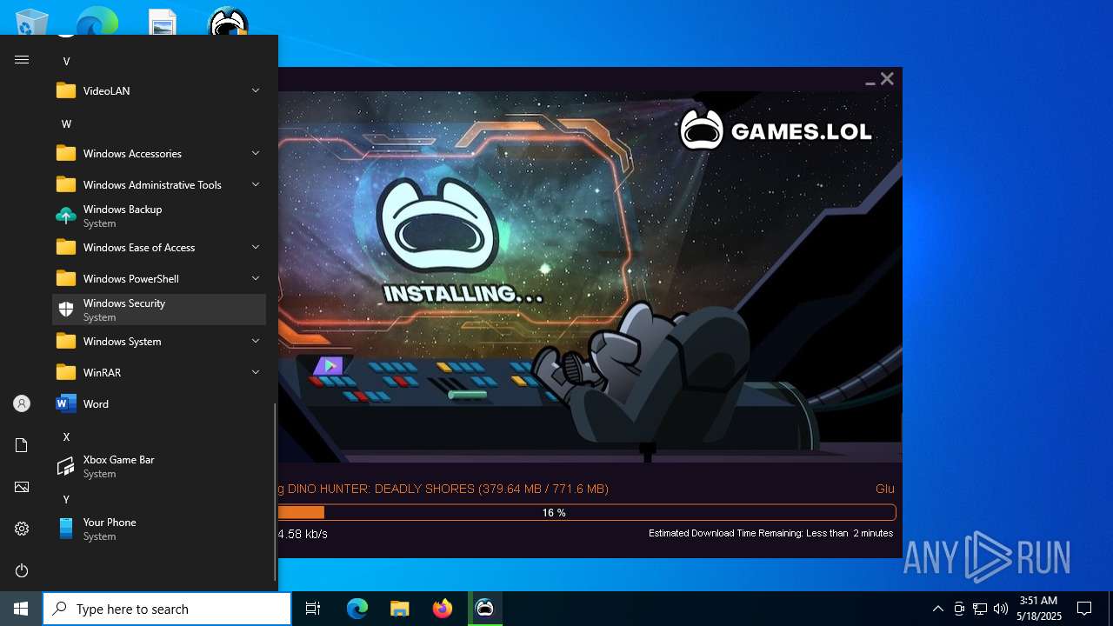Click the letter Y section header
This screenshot has height=626, width=1113.
pyautogui.click(x=66, y=499)
